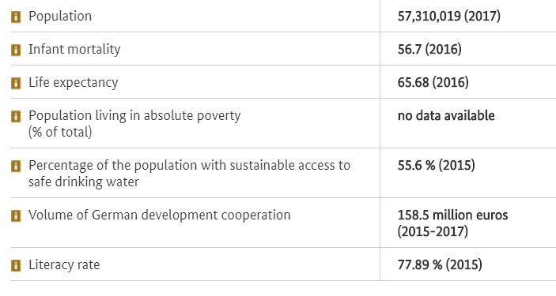Show info for Population living in absolute poverty
The height and width of the screenshot is (296, 556).
pos(16,116)
